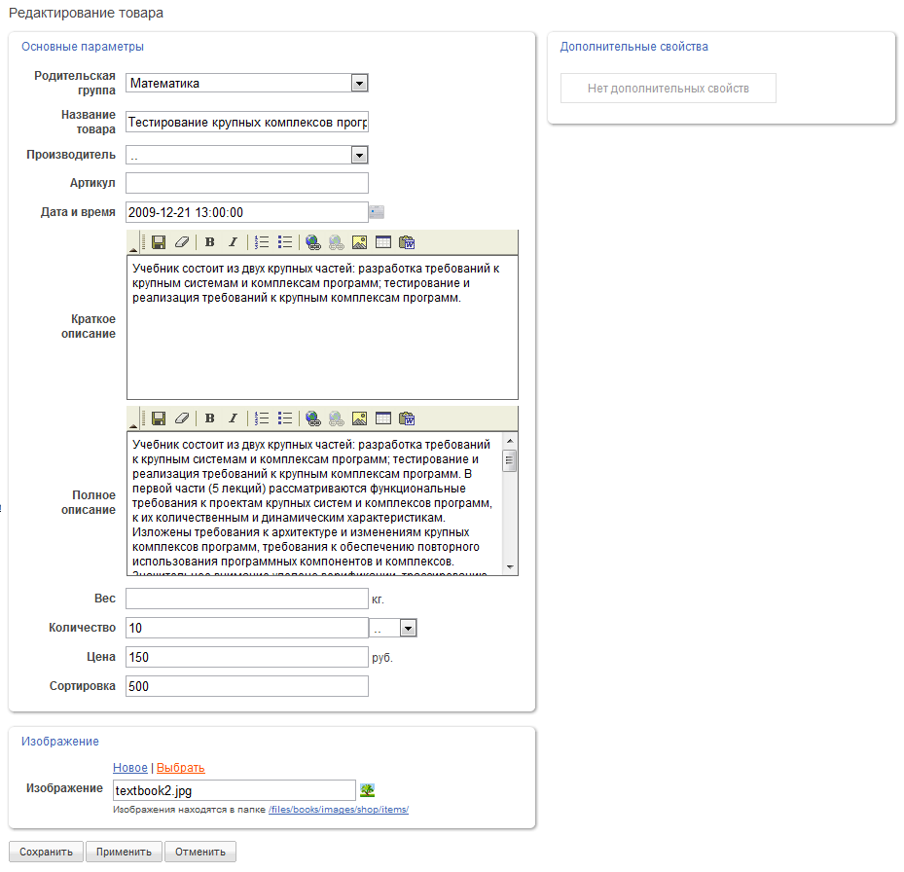Click Отменить button

(200, 852)
